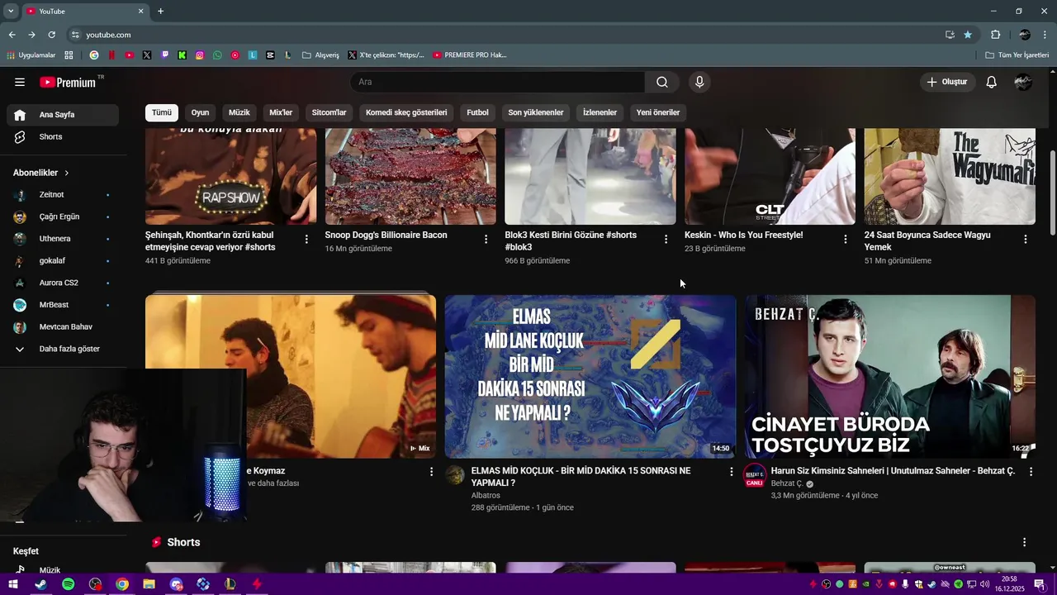1057x595 pixels.
Task: Open the CapCut bookmark icon
Action: pyautogui.click(x=270, y=55)
